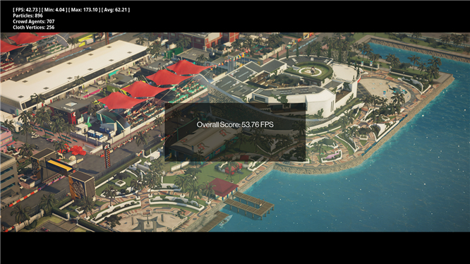Click the vertical start-light tower
470x264 pixels.
pos(107,155)
